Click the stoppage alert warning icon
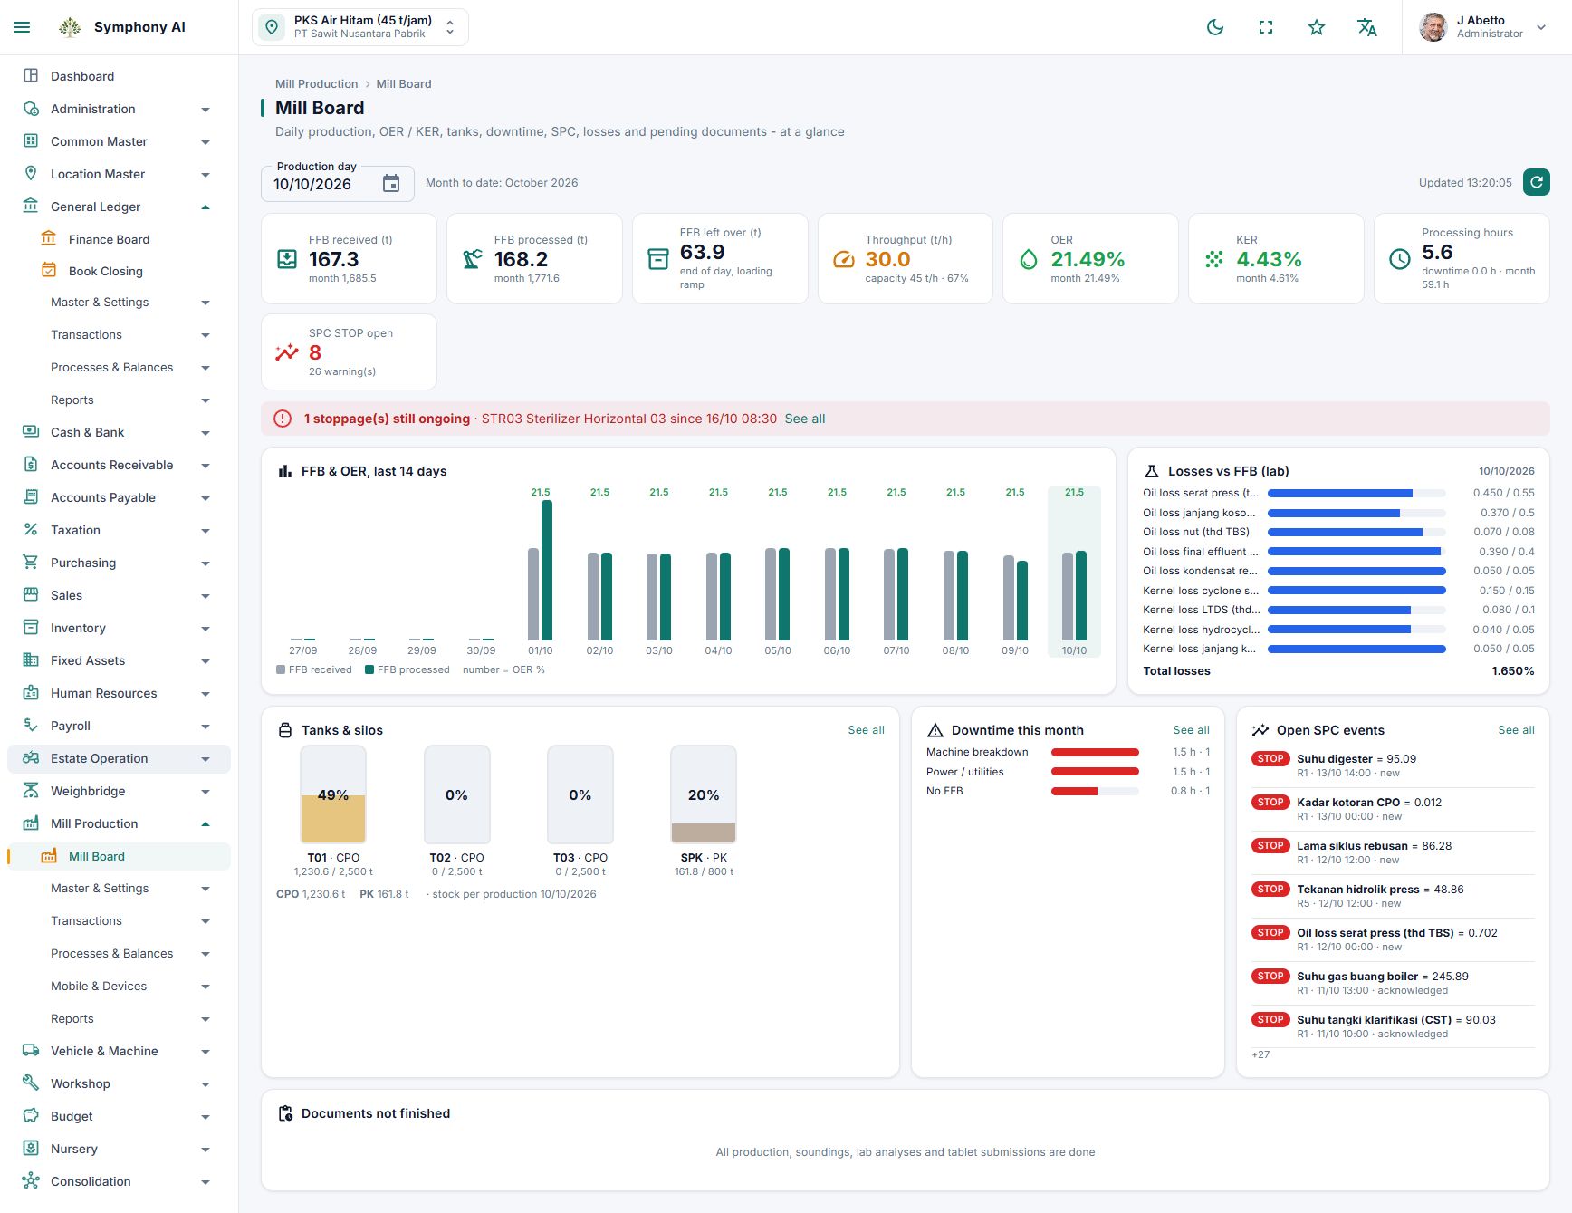1572x1213 pixels. 283,419
